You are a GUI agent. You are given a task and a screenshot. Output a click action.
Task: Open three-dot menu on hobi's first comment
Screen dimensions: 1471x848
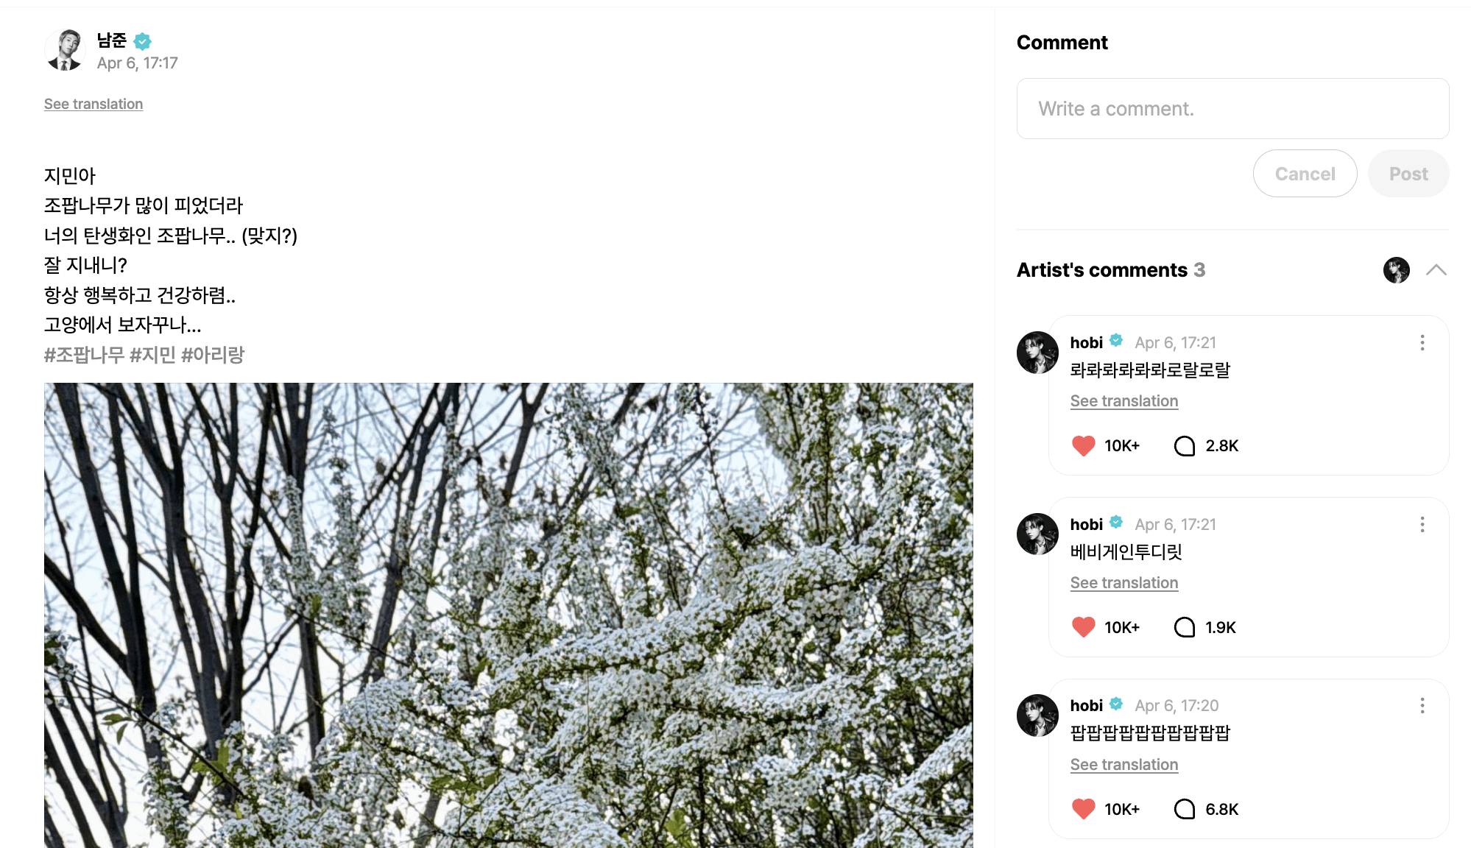click(x=1422, y=342)
